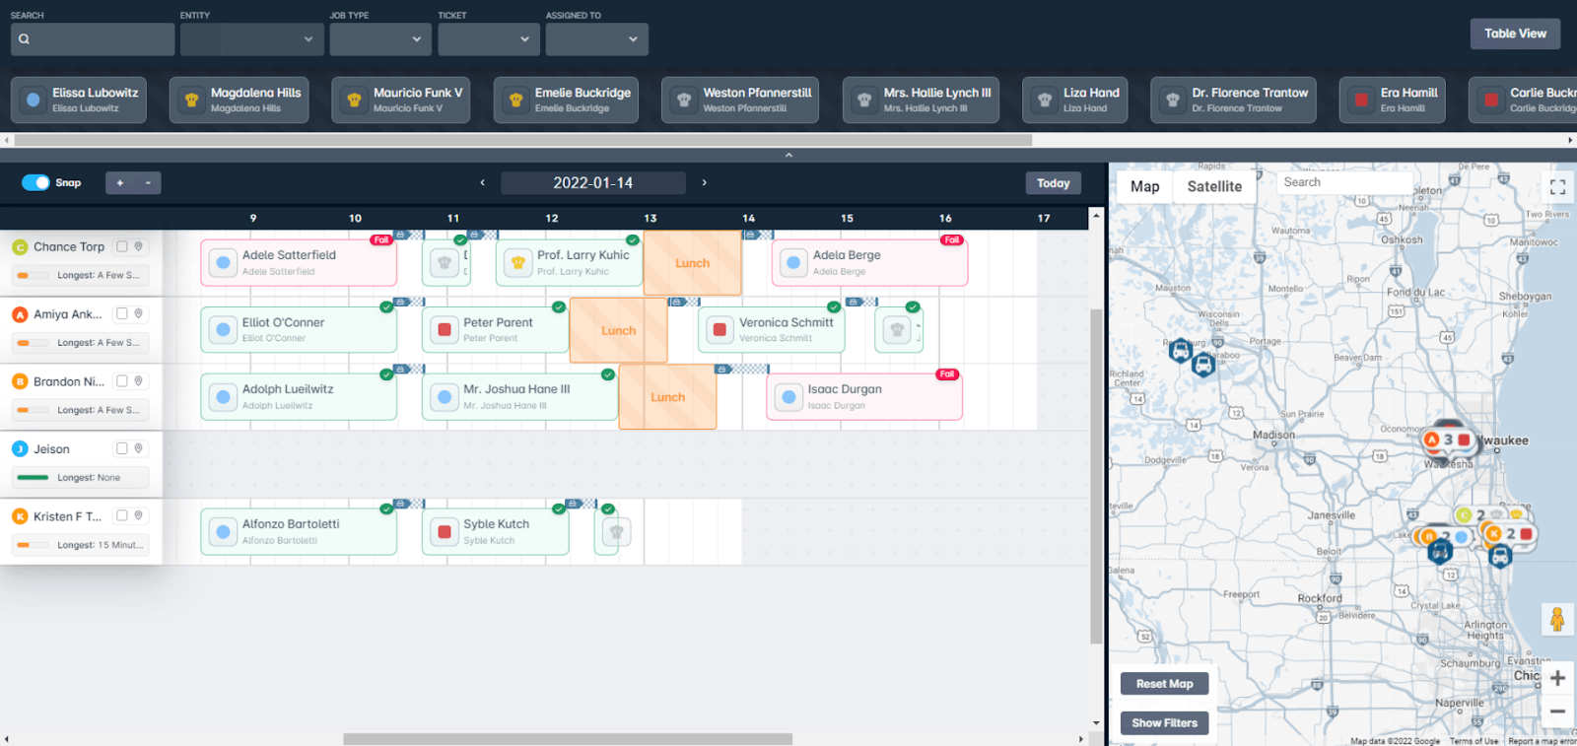
Task: Click the blue circle icon on Elissa Lubowitz card
Action: (x=34, y=100)
